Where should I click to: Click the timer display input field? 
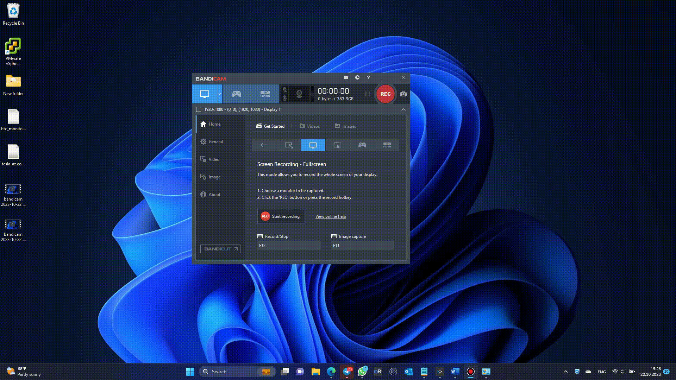point(333,91)
